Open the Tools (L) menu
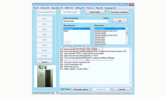This screenshot has height=97, width=166. pyautogui.click(x=90, y=8)
